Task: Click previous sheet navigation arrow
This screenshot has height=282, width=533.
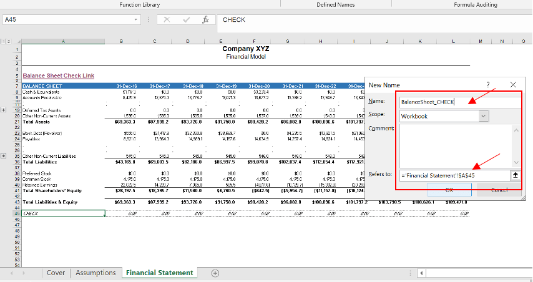Action: point(12,273)
